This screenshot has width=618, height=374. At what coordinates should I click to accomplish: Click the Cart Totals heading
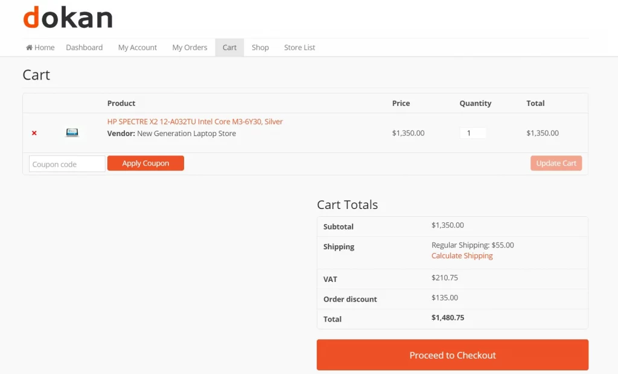(347, 205)
